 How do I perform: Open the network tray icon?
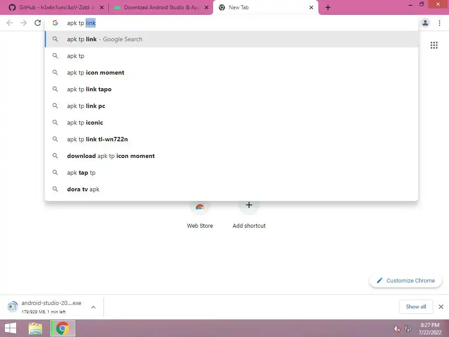point(408,329)
